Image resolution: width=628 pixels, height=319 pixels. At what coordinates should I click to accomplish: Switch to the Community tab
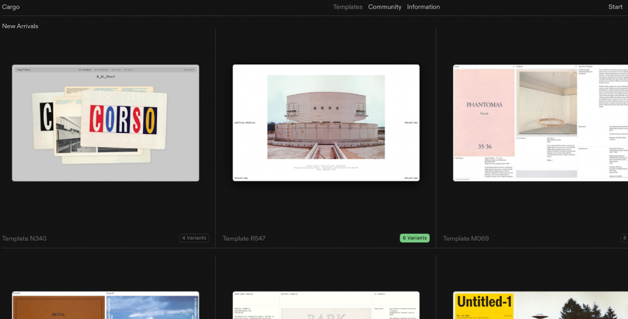[385, 7]
